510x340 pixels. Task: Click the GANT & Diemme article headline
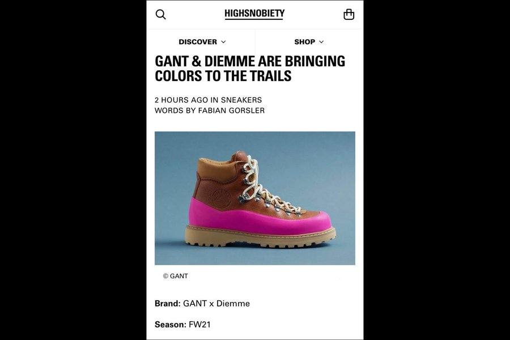click(250, 69)
